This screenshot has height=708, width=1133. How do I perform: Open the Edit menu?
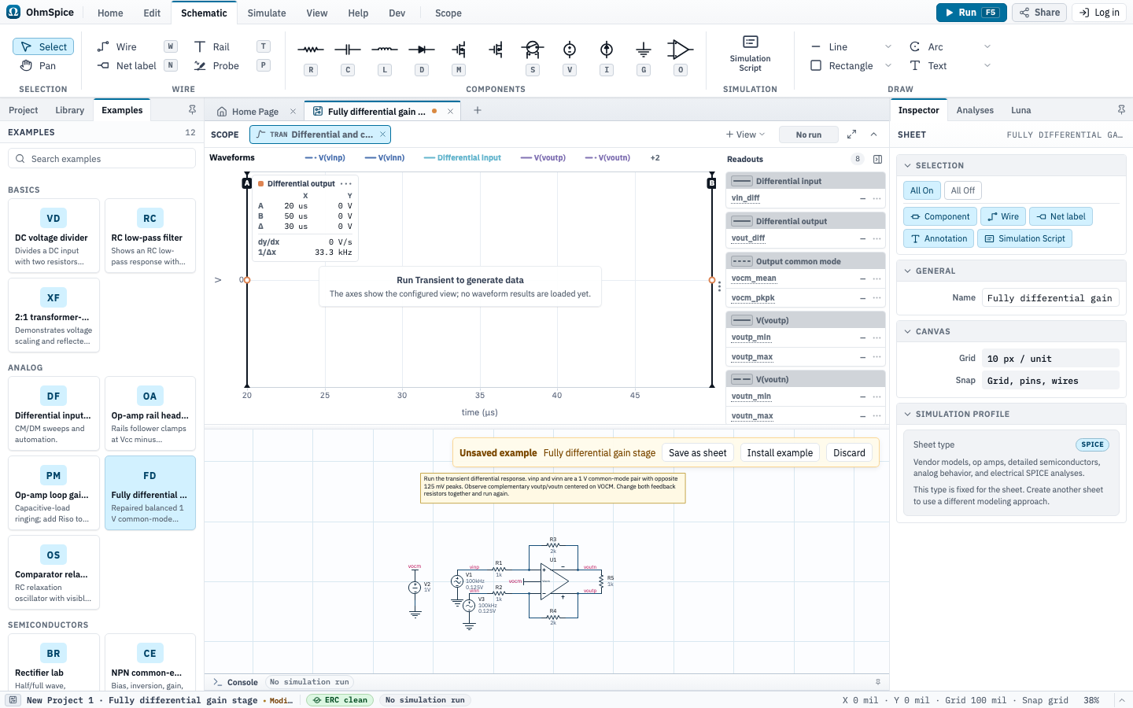click(152, 13)
